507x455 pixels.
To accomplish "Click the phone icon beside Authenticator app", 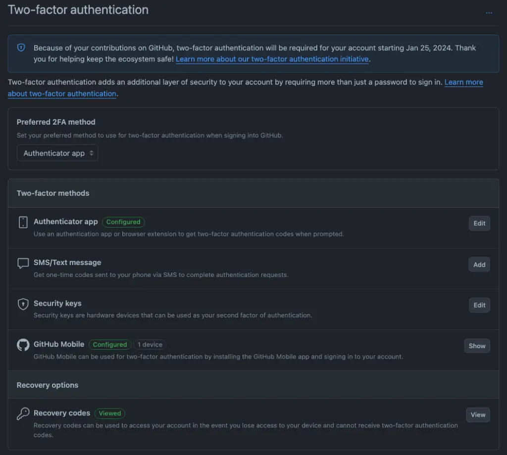I will click(x=23, y=223).
